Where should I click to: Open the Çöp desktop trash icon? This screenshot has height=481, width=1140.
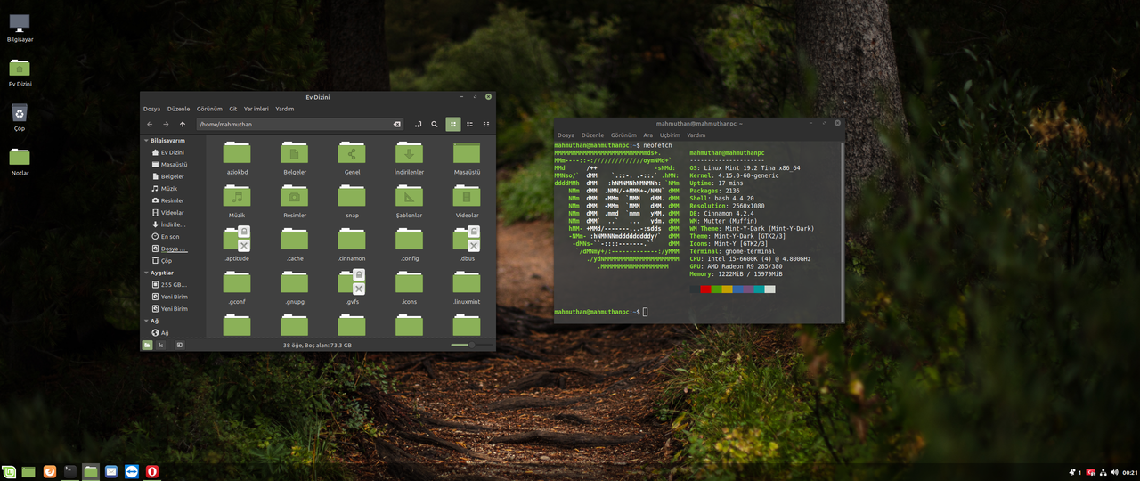(x=20, y=117)
